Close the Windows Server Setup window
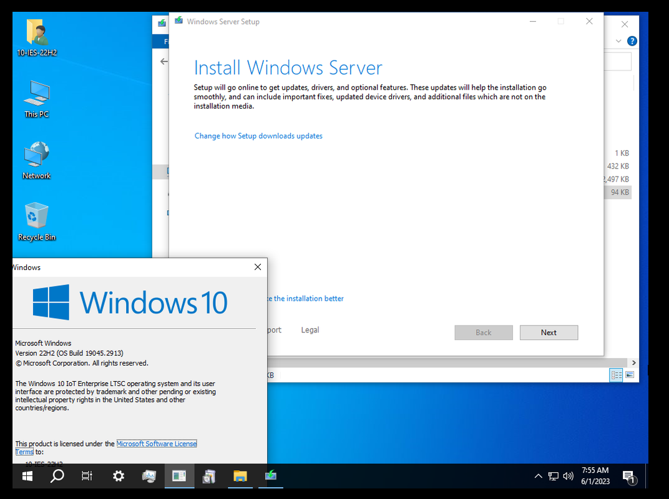Viewport: 669px width, 499px height. click(589, 21)
